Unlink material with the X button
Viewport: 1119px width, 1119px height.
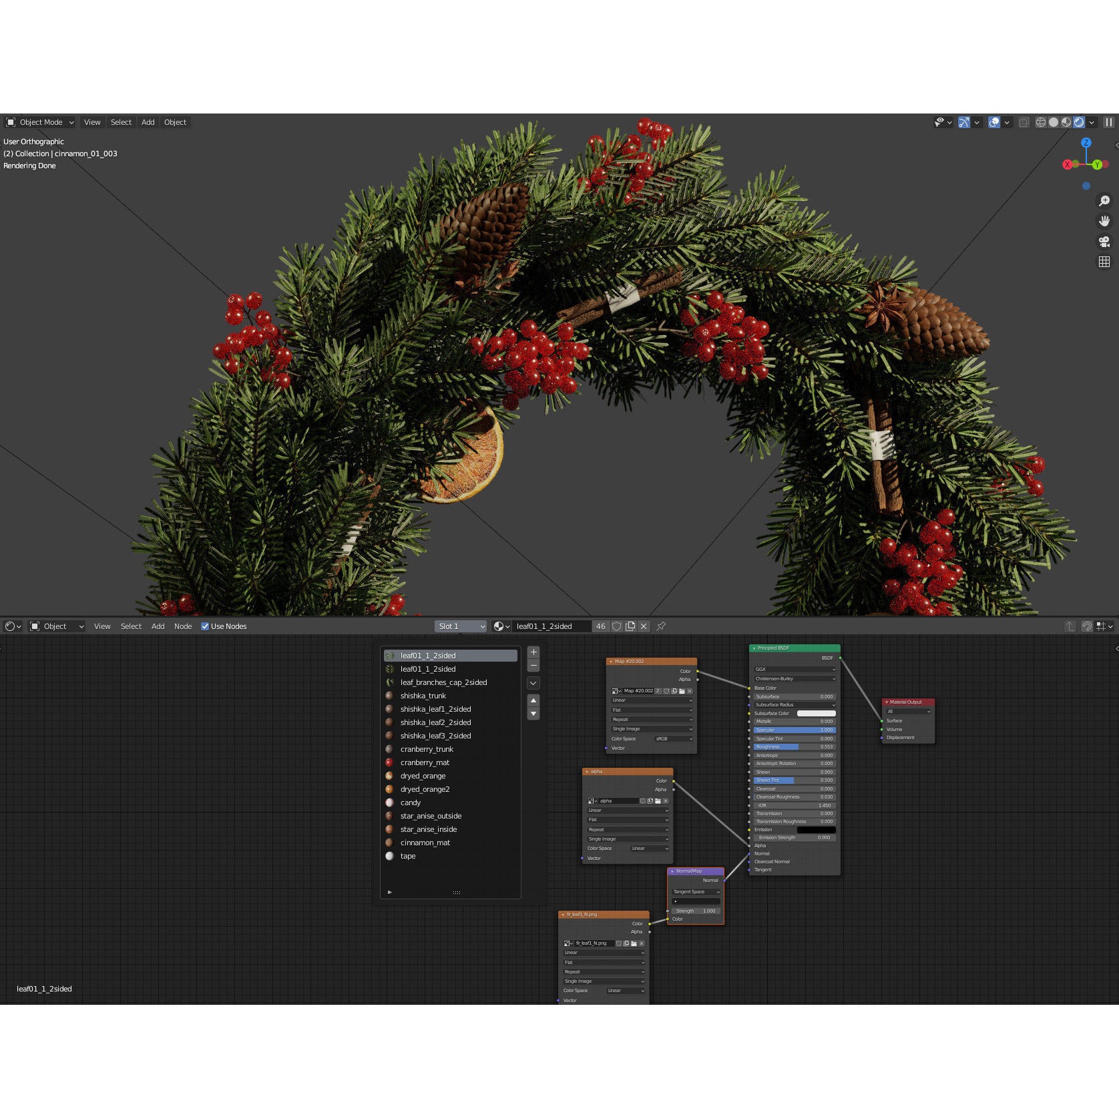pyautogui.click(x=643, y=626)
